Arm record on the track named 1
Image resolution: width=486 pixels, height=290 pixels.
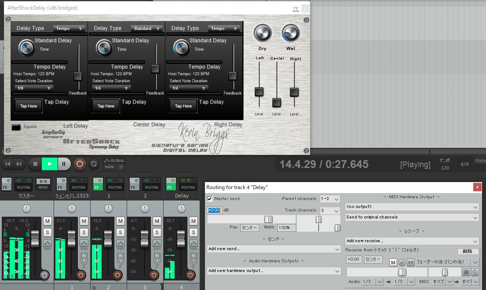coord(117,275)
